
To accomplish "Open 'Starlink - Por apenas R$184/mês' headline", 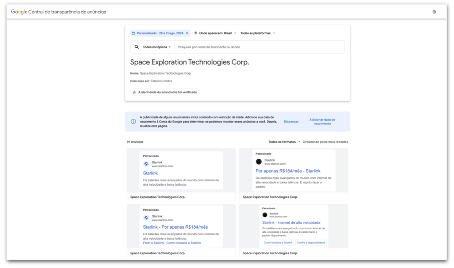I will (x=176, y=227).
